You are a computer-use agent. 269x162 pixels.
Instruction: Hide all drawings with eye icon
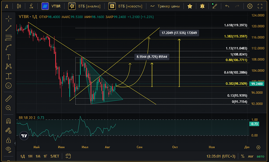(8, 149)
